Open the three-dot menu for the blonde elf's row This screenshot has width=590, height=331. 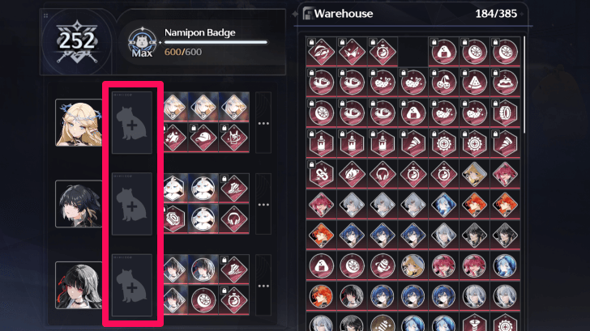[263, 123]
